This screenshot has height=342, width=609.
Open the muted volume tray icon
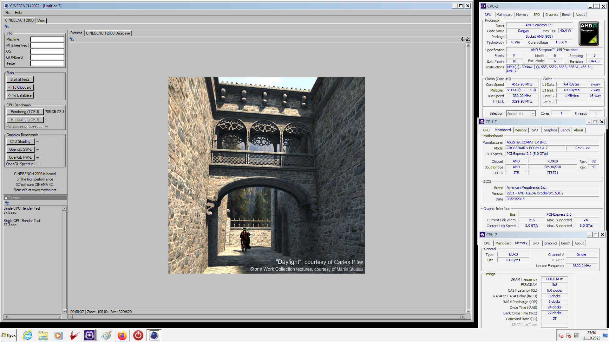tap(561, 336)
